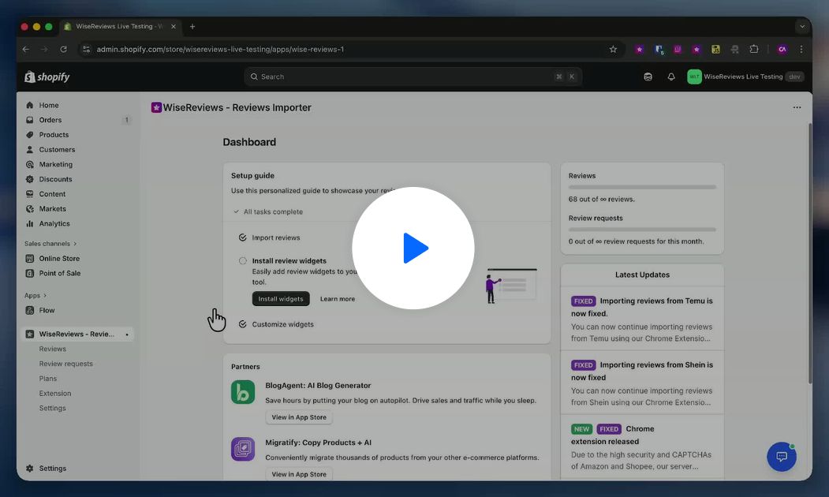Viewport: 829px width, 497px height.
Task: Open Review requests sub-item
Action: click(65, 364)
